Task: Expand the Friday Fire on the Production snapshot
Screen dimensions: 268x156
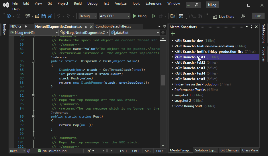Action: pos(172,84)
